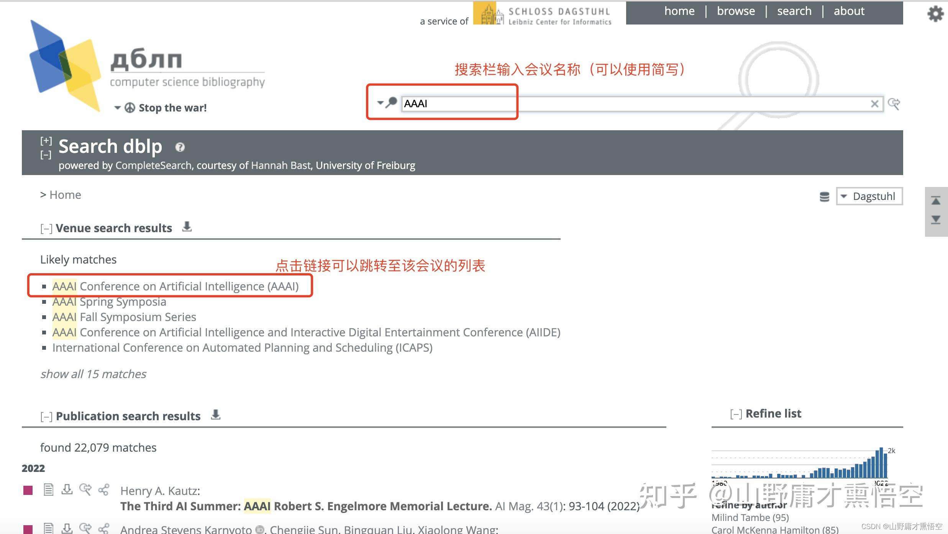948x534 pixels.
Task: Open the Dagstuhl mirror dropdown
Action: 869,196
